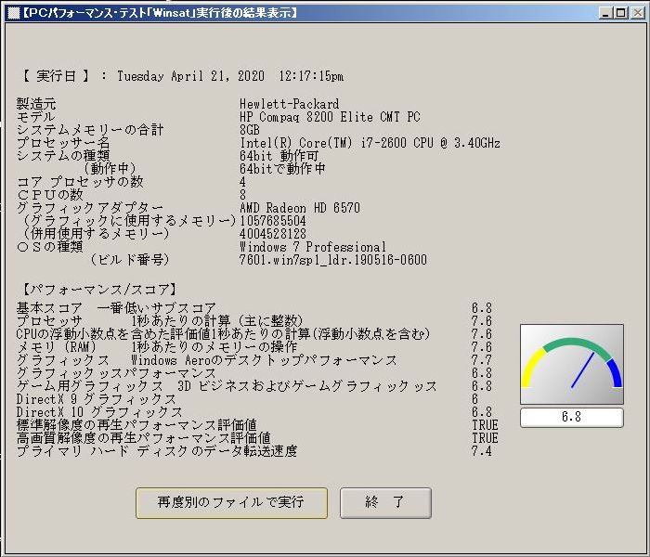Click the プライマリ ハード ディスク row label

click(x=157, y=450)
